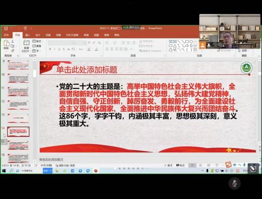Screen dimensions: 262x199
Task: Select the right block arrow shape
Action: (x=187, y=46)
